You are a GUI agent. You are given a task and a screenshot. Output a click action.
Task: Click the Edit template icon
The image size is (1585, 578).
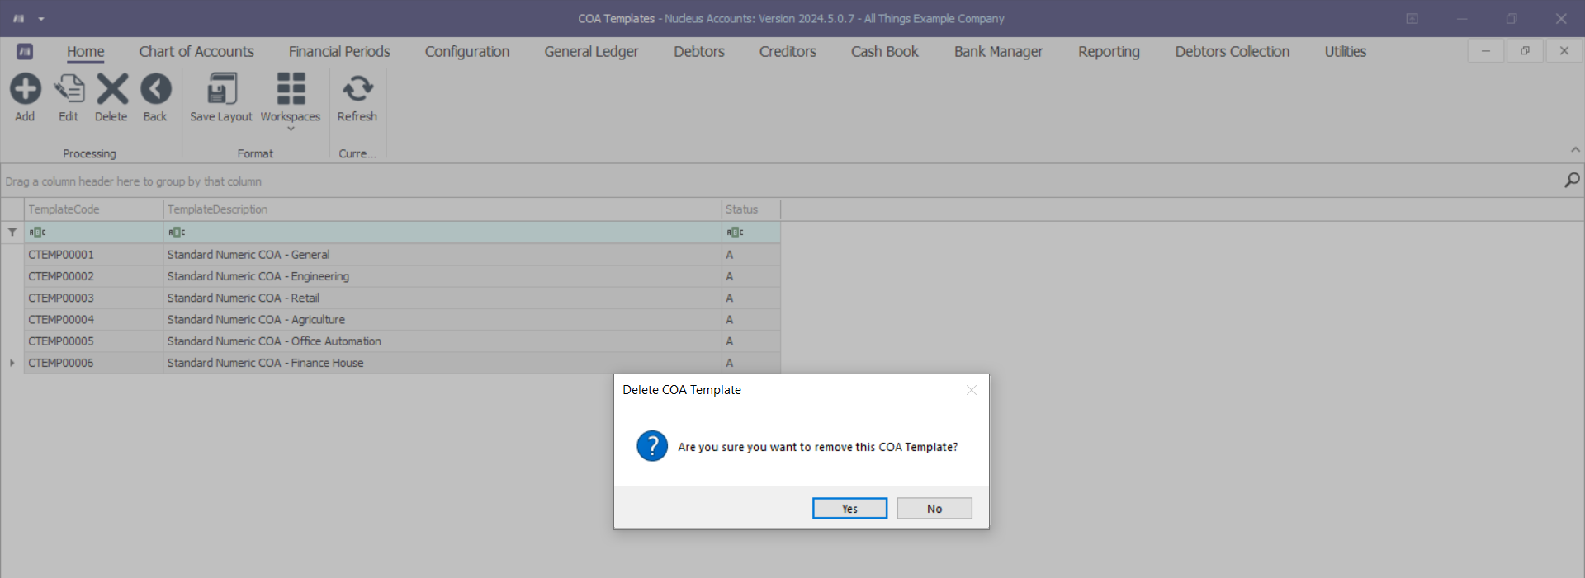(69, 89)
